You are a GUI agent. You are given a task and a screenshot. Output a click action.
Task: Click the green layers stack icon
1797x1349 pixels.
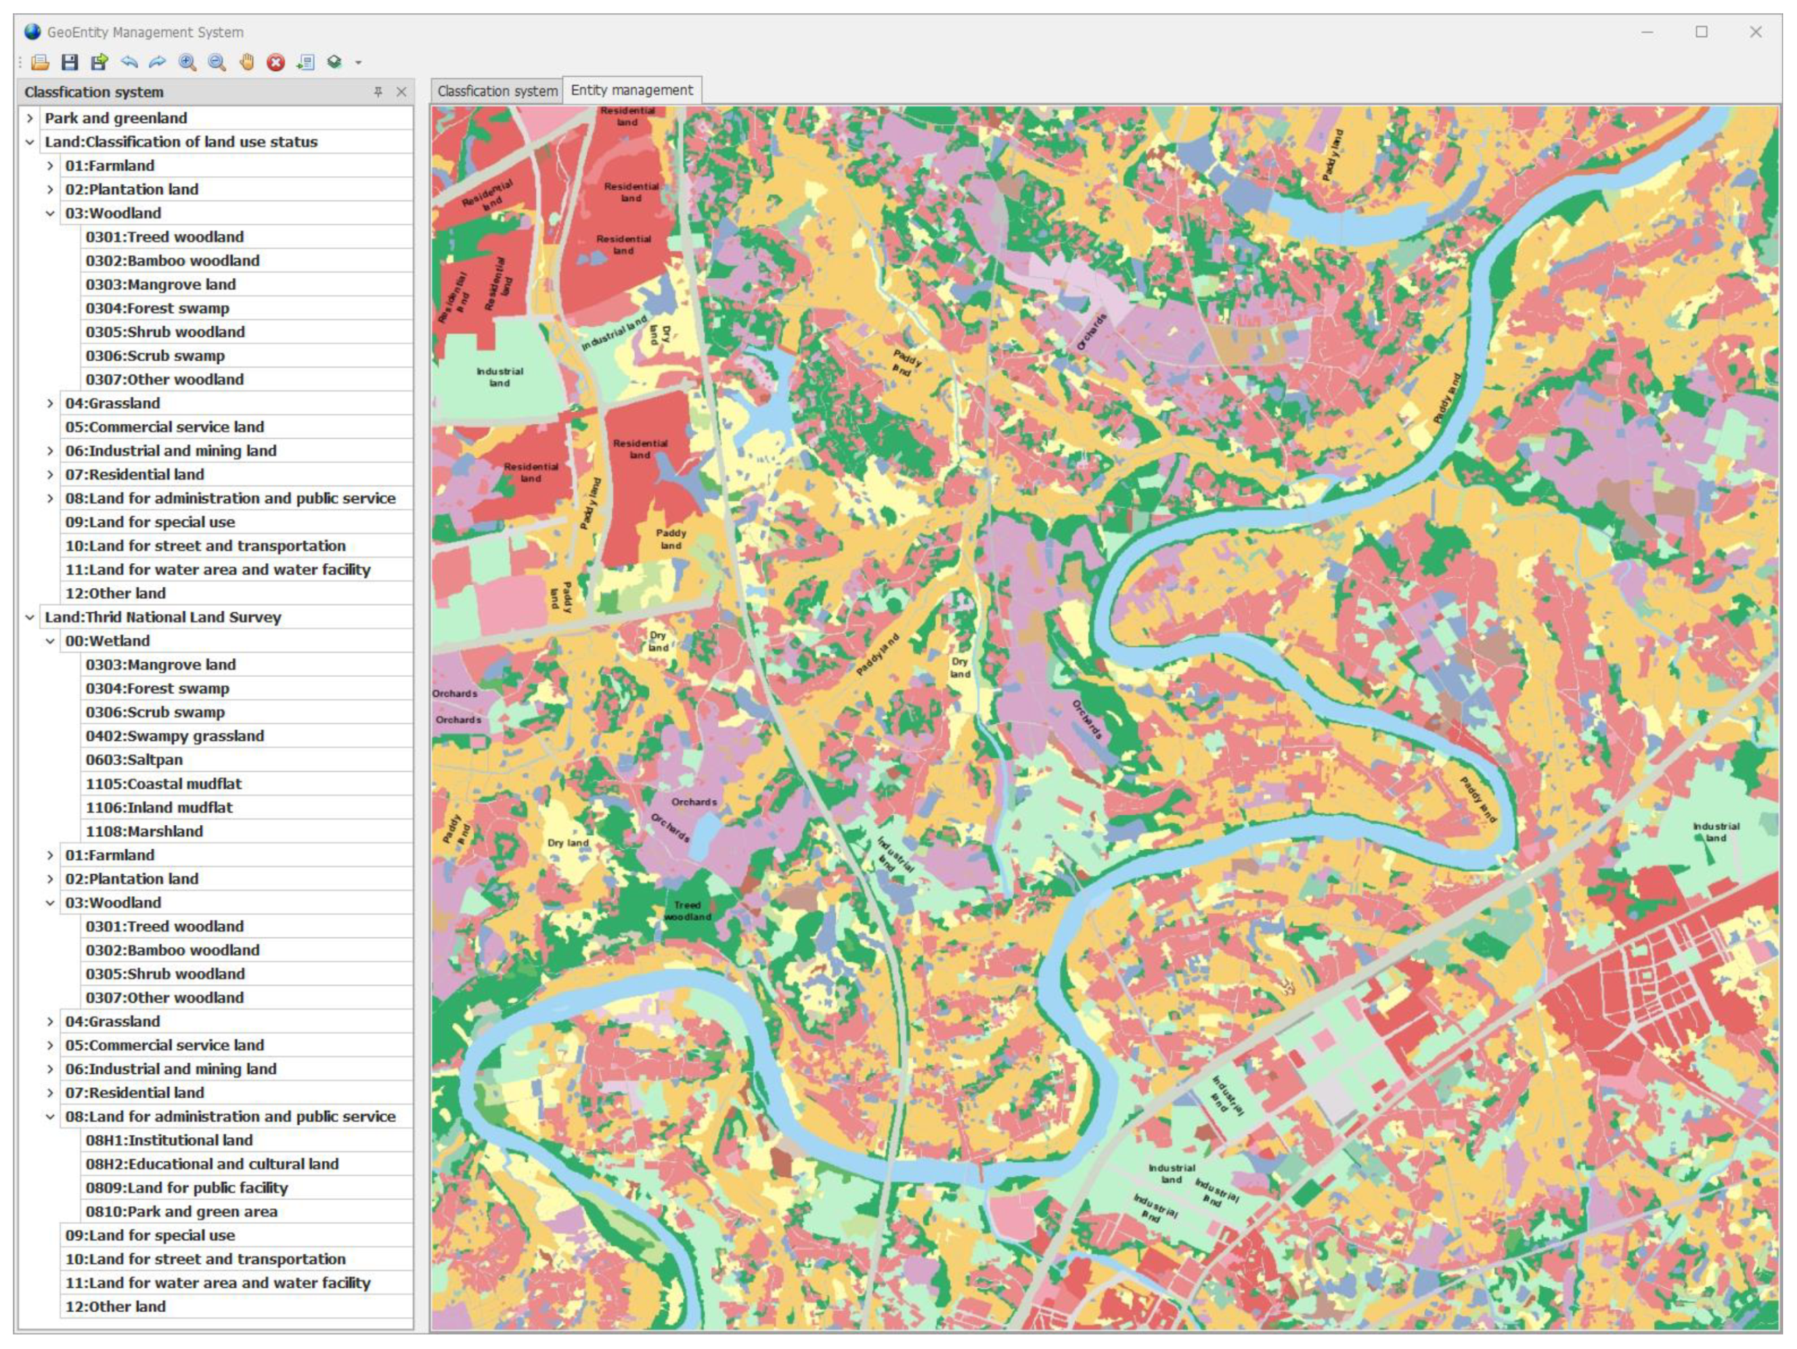pos(334,62)
